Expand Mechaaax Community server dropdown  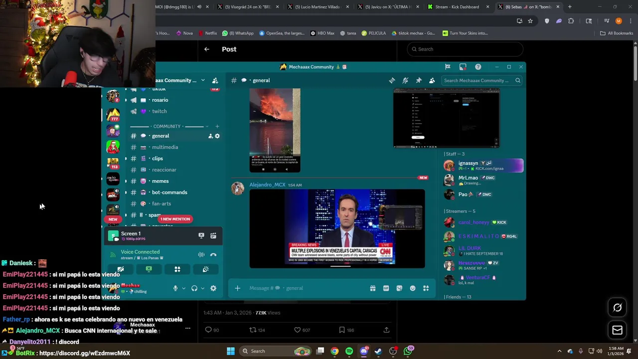coord(203,80)
